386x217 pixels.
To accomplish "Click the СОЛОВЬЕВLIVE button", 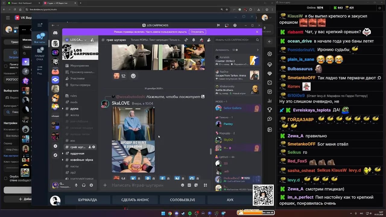I will pyautogui.click(x=182, y=200).
